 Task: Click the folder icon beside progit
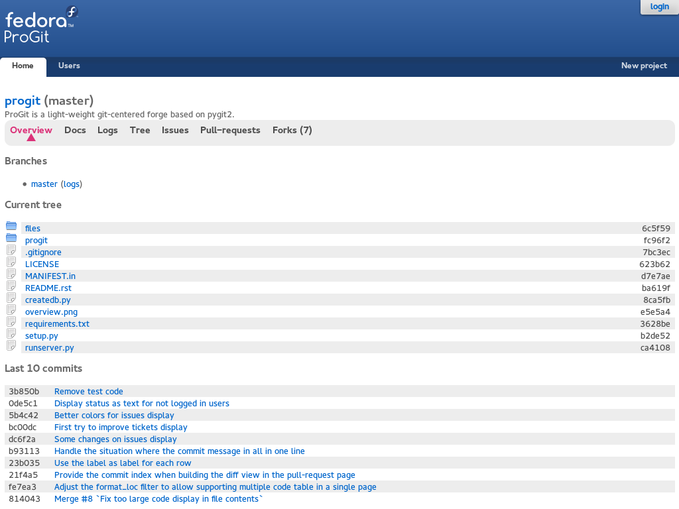(x=11, y=238)
